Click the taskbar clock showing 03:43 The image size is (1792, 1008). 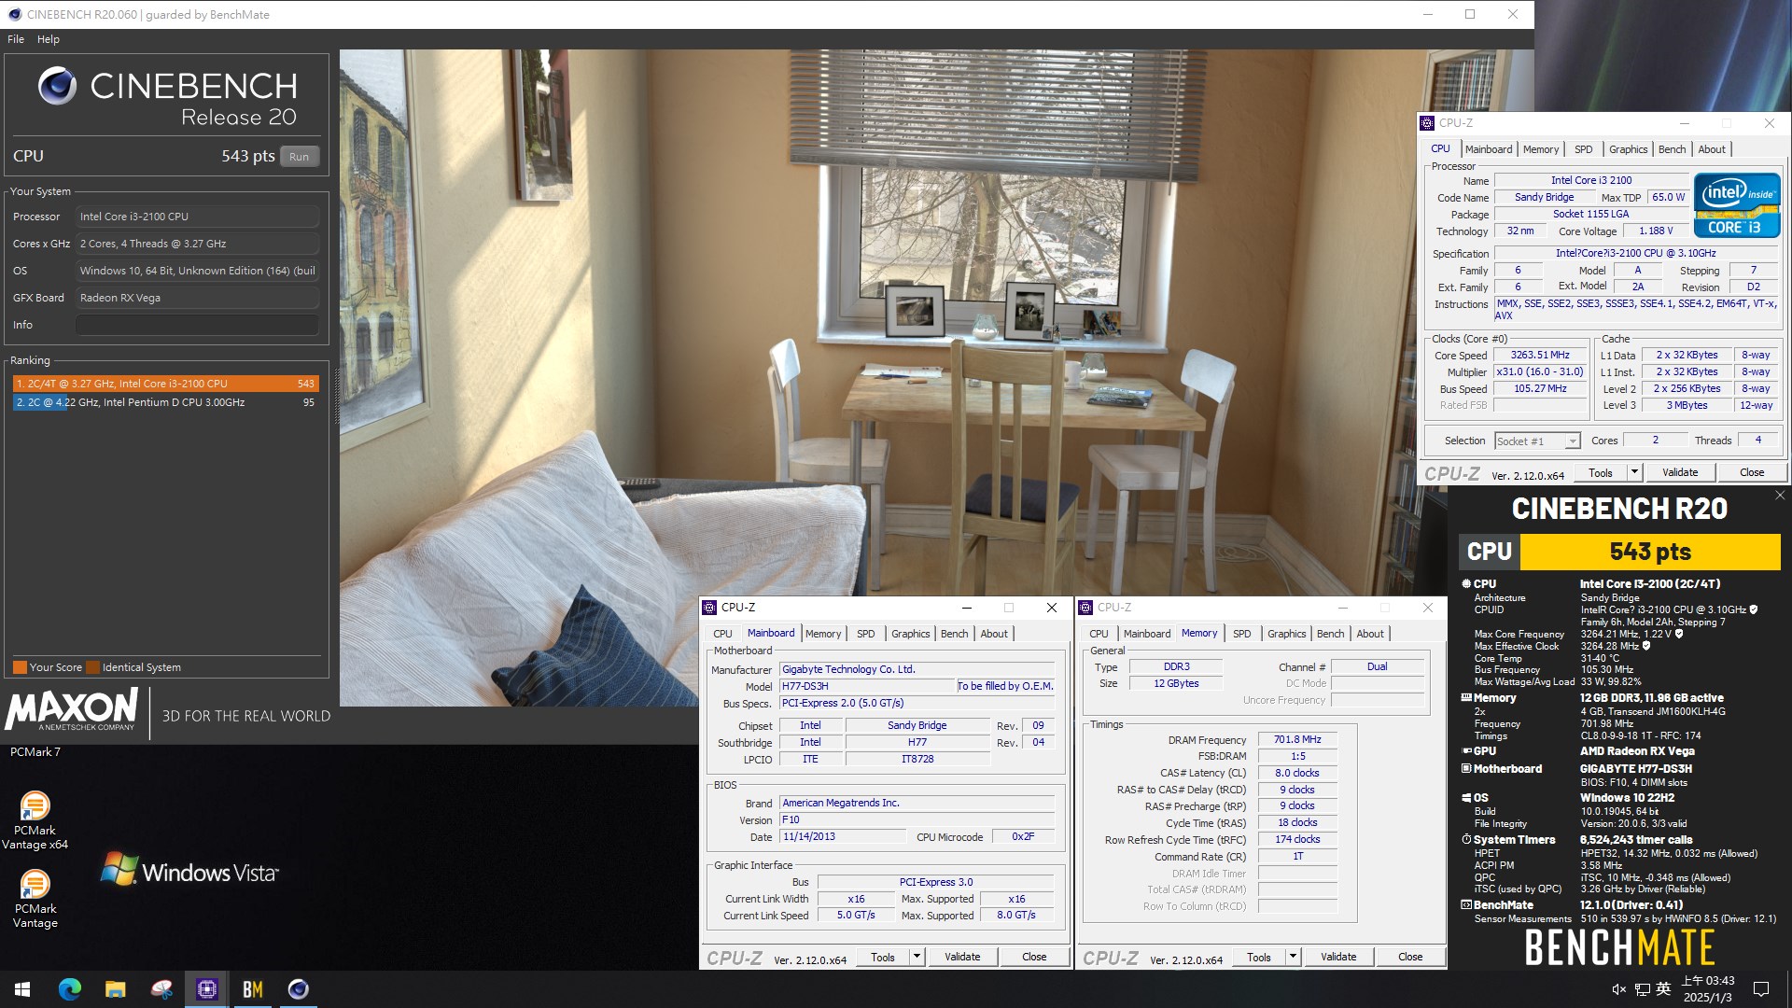1708,989
